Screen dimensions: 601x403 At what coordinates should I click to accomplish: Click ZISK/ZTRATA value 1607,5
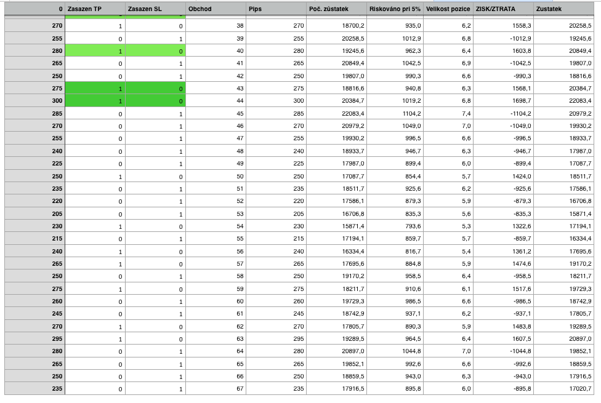[x=503, y=338]
